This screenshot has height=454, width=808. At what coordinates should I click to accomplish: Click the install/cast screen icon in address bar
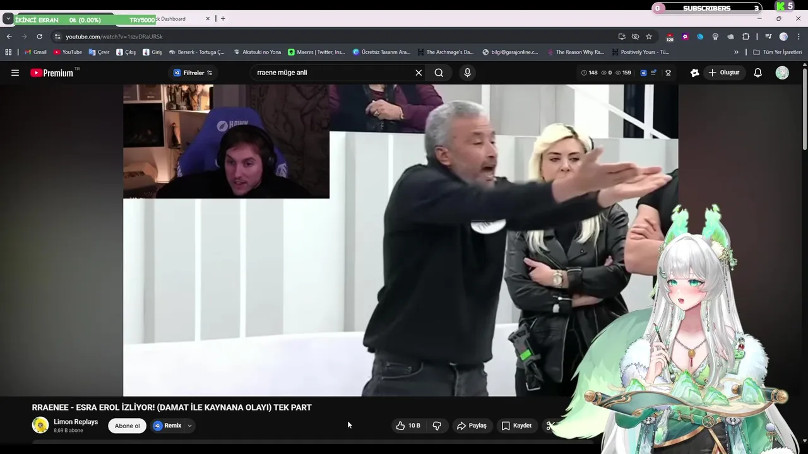point(622,37)
